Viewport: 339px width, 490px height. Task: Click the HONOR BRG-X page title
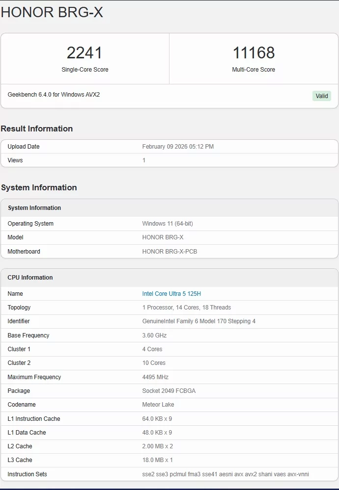[x=52, y=12]
